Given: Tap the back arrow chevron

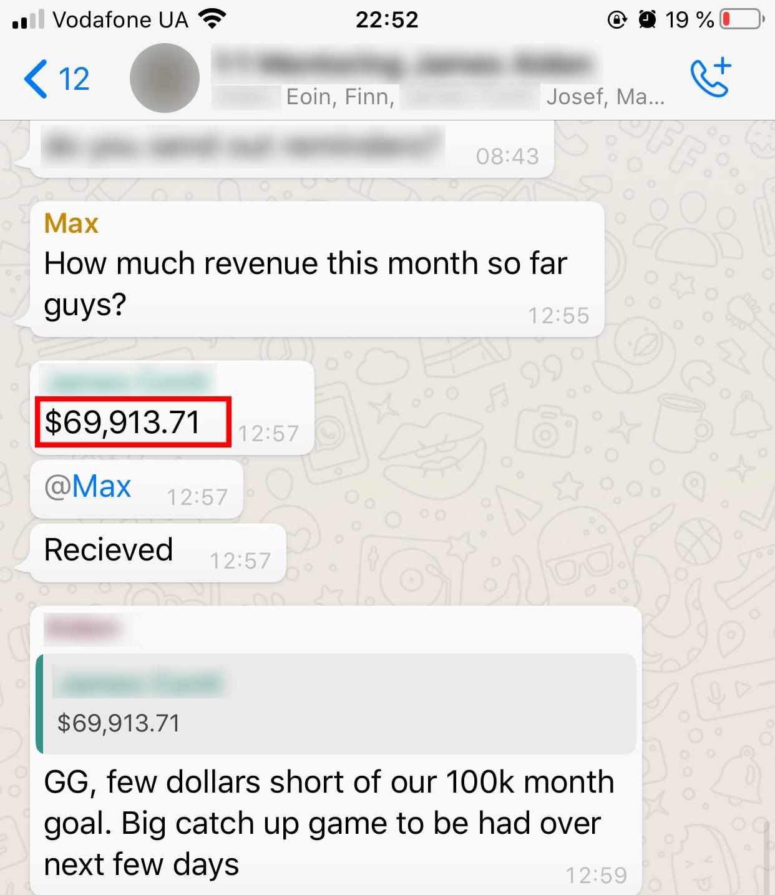Looking at the screenshot, I should click(x=36, y=79).
